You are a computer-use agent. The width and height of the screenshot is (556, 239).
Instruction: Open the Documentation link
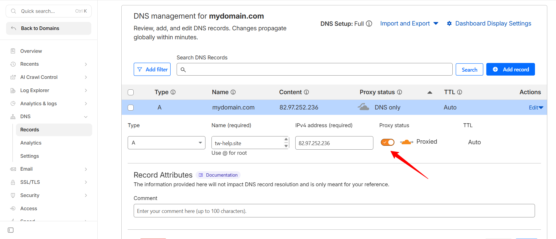click(x=218, y=175)
